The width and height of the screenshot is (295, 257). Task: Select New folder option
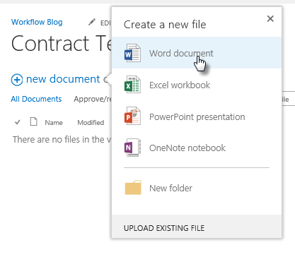(x=197, y=188)
